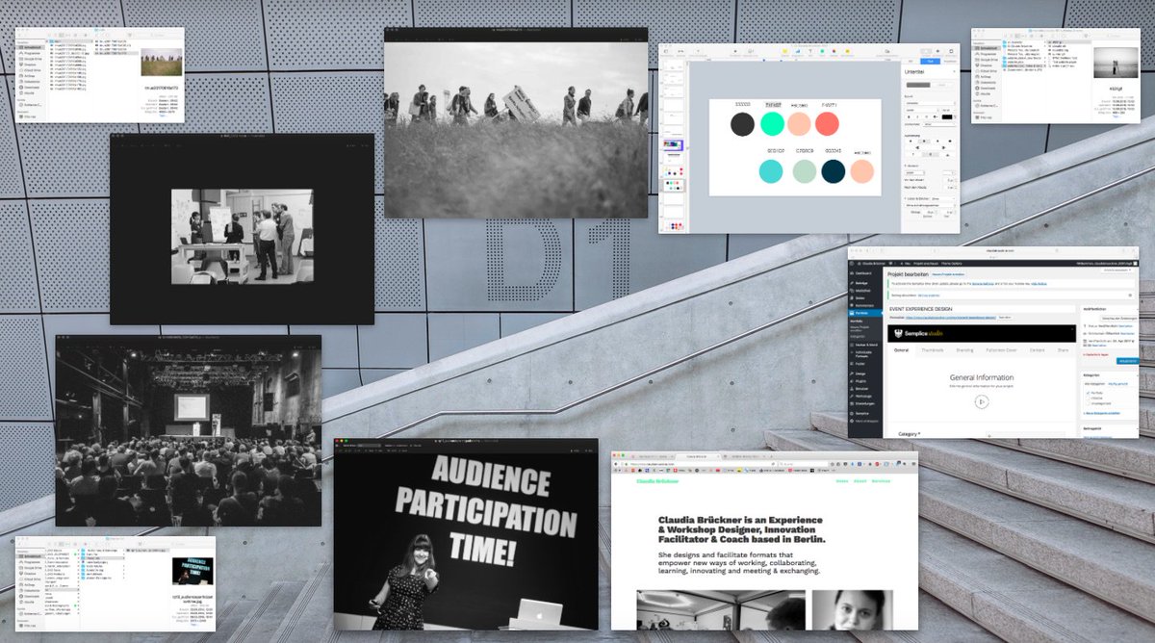Viewport: 1155px width, 643px height.
Task: Toggle bold formatting in Keynote's text inspector
Action: (x=908, y=116)
